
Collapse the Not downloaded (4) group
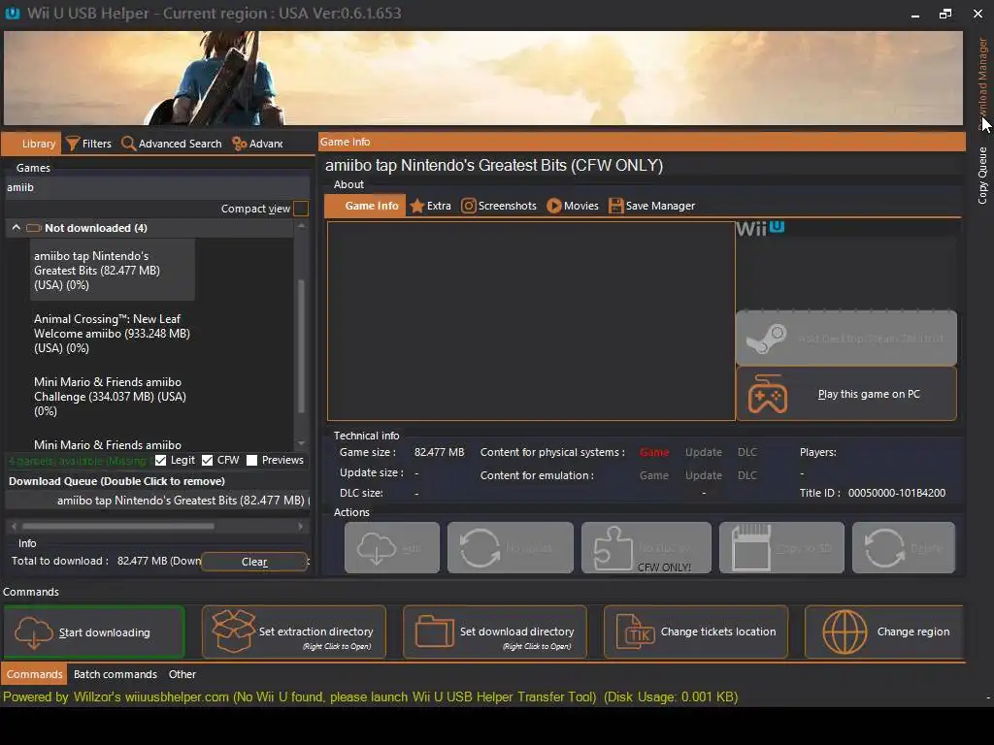(17, 227)
